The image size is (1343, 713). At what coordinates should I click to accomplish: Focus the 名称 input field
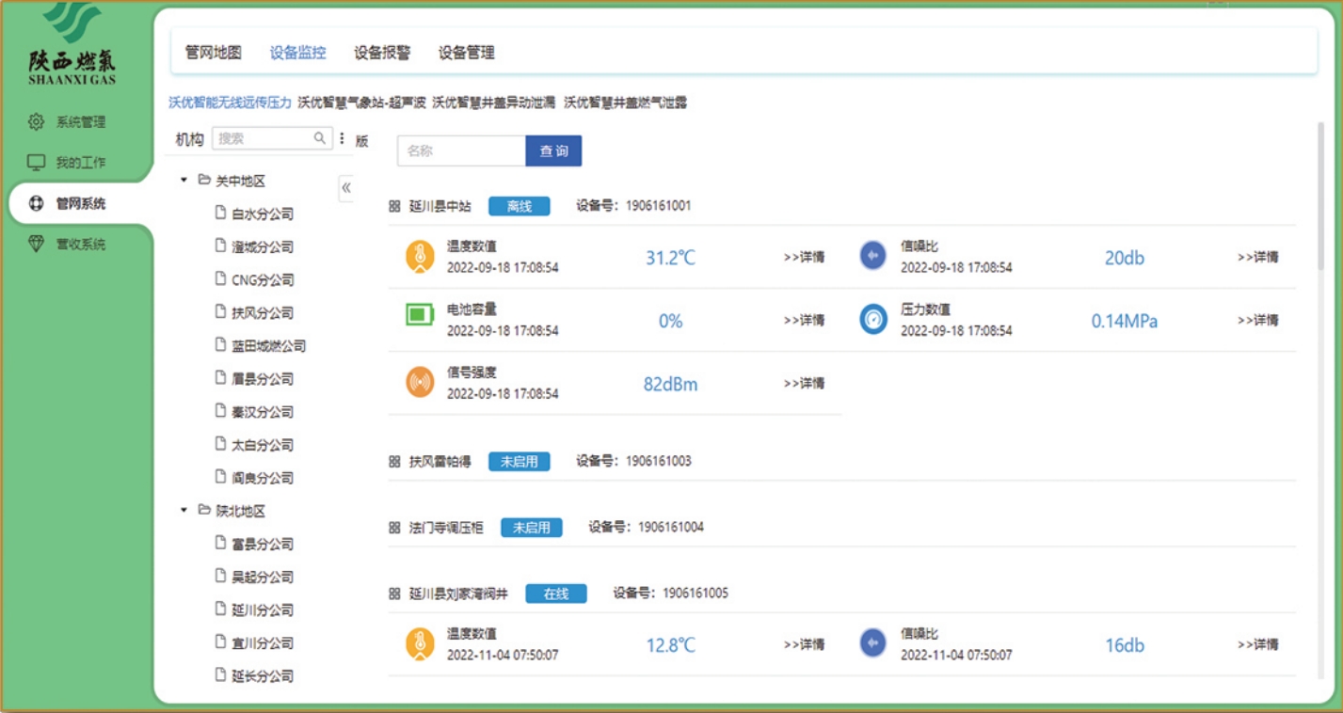point(461,151)
